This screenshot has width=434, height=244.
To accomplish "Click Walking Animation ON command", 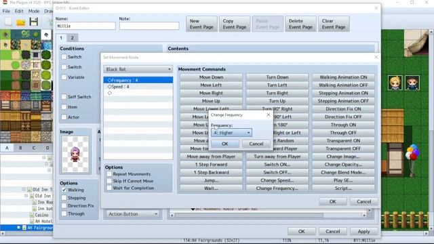I will tap(343, 77).
